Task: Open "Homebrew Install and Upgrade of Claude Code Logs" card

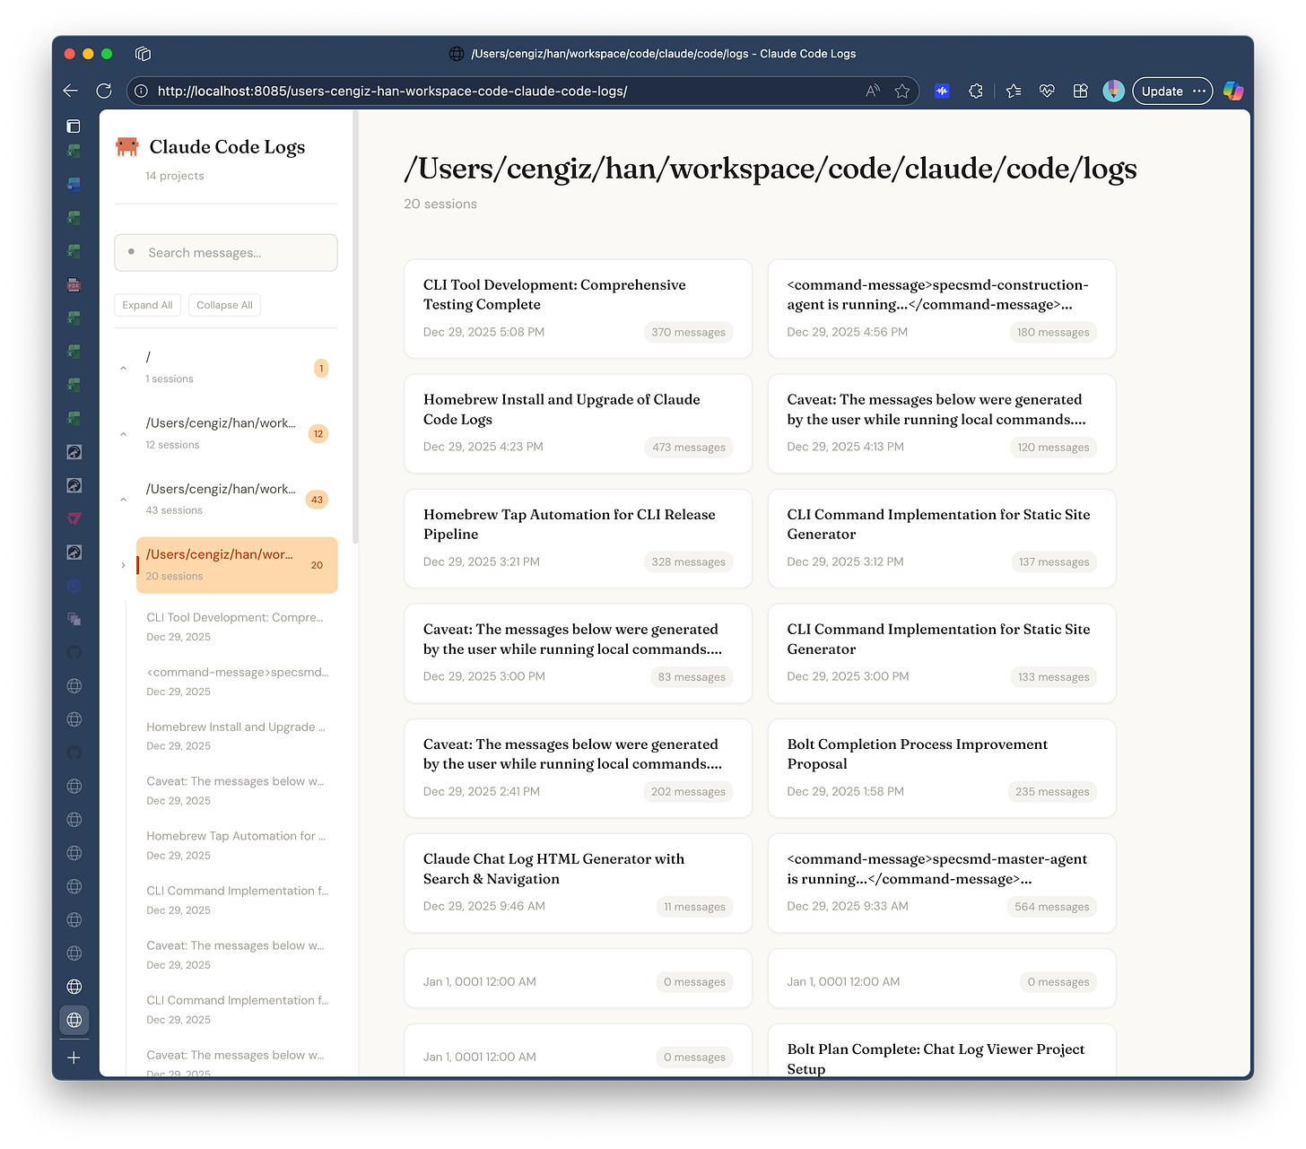Action: (x=578, y=423)
